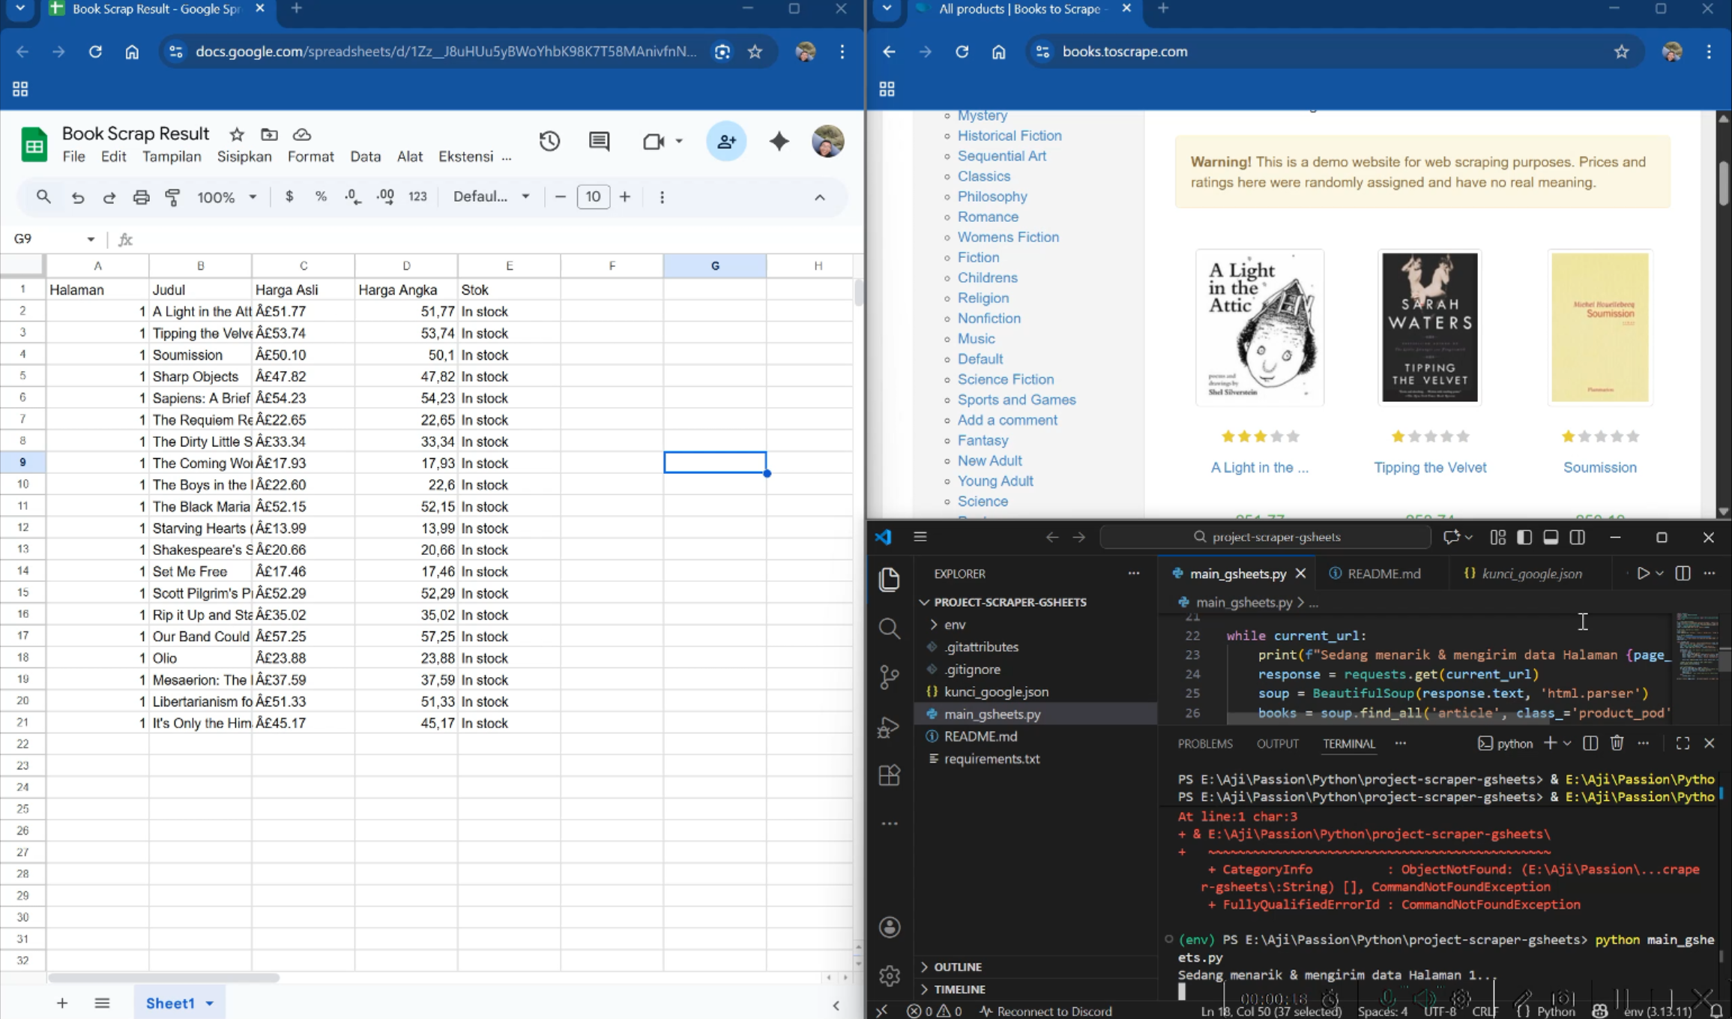Click the paint format roller icon

(172, 197)
